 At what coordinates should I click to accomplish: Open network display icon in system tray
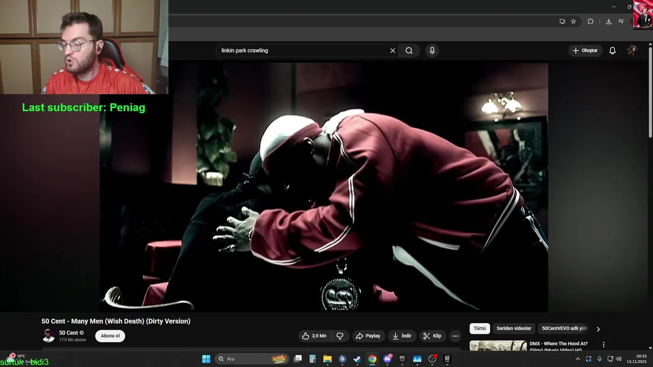point(610,359)
